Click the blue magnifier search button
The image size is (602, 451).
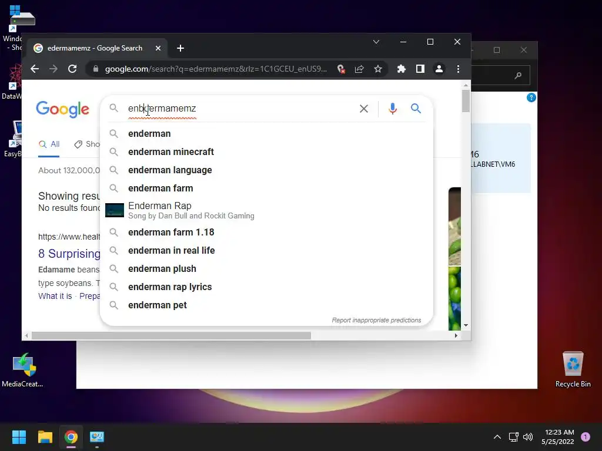(416, 109)
